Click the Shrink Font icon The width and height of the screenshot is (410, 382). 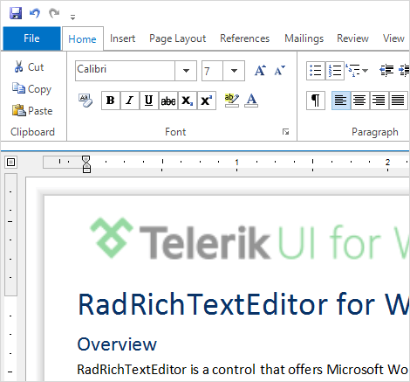(280, 71)
